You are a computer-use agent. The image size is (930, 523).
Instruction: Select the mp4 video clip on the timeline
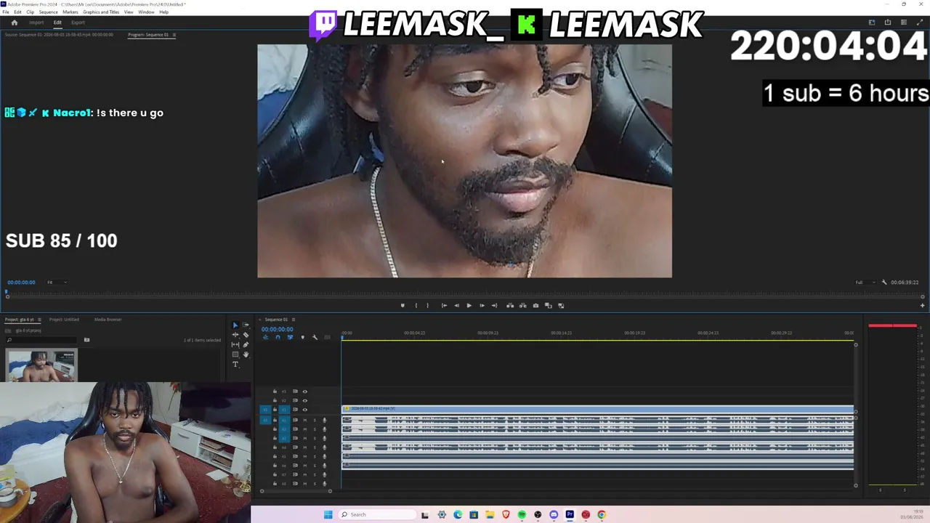[597, 410]
